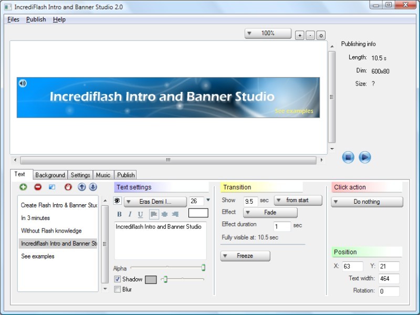The image size is (420, 315).
Task: Switch to the Background tab
Action: (50, 175)
